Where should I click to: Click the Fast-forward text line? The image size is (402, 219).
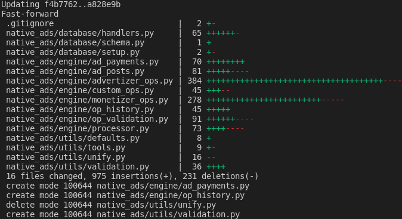[30, 14]
